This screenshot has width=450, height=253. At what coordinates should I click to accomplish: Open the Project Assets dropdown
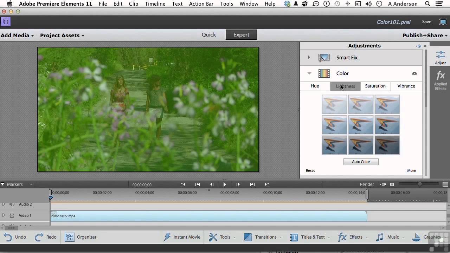[x=62, y=35]
